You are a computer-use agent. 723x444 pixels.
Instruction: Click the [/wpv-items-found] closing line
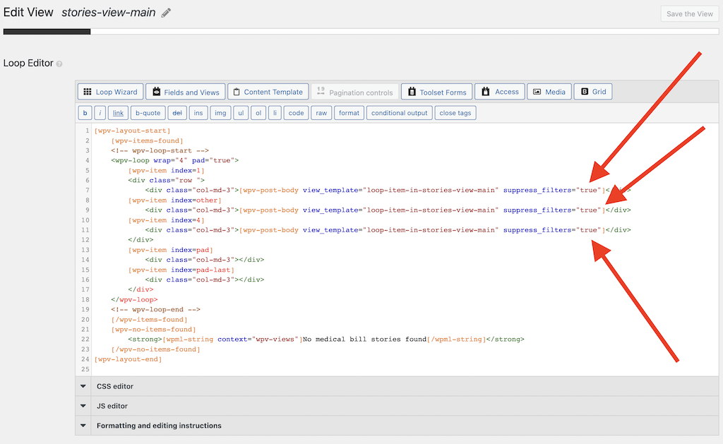click(150, 320)
